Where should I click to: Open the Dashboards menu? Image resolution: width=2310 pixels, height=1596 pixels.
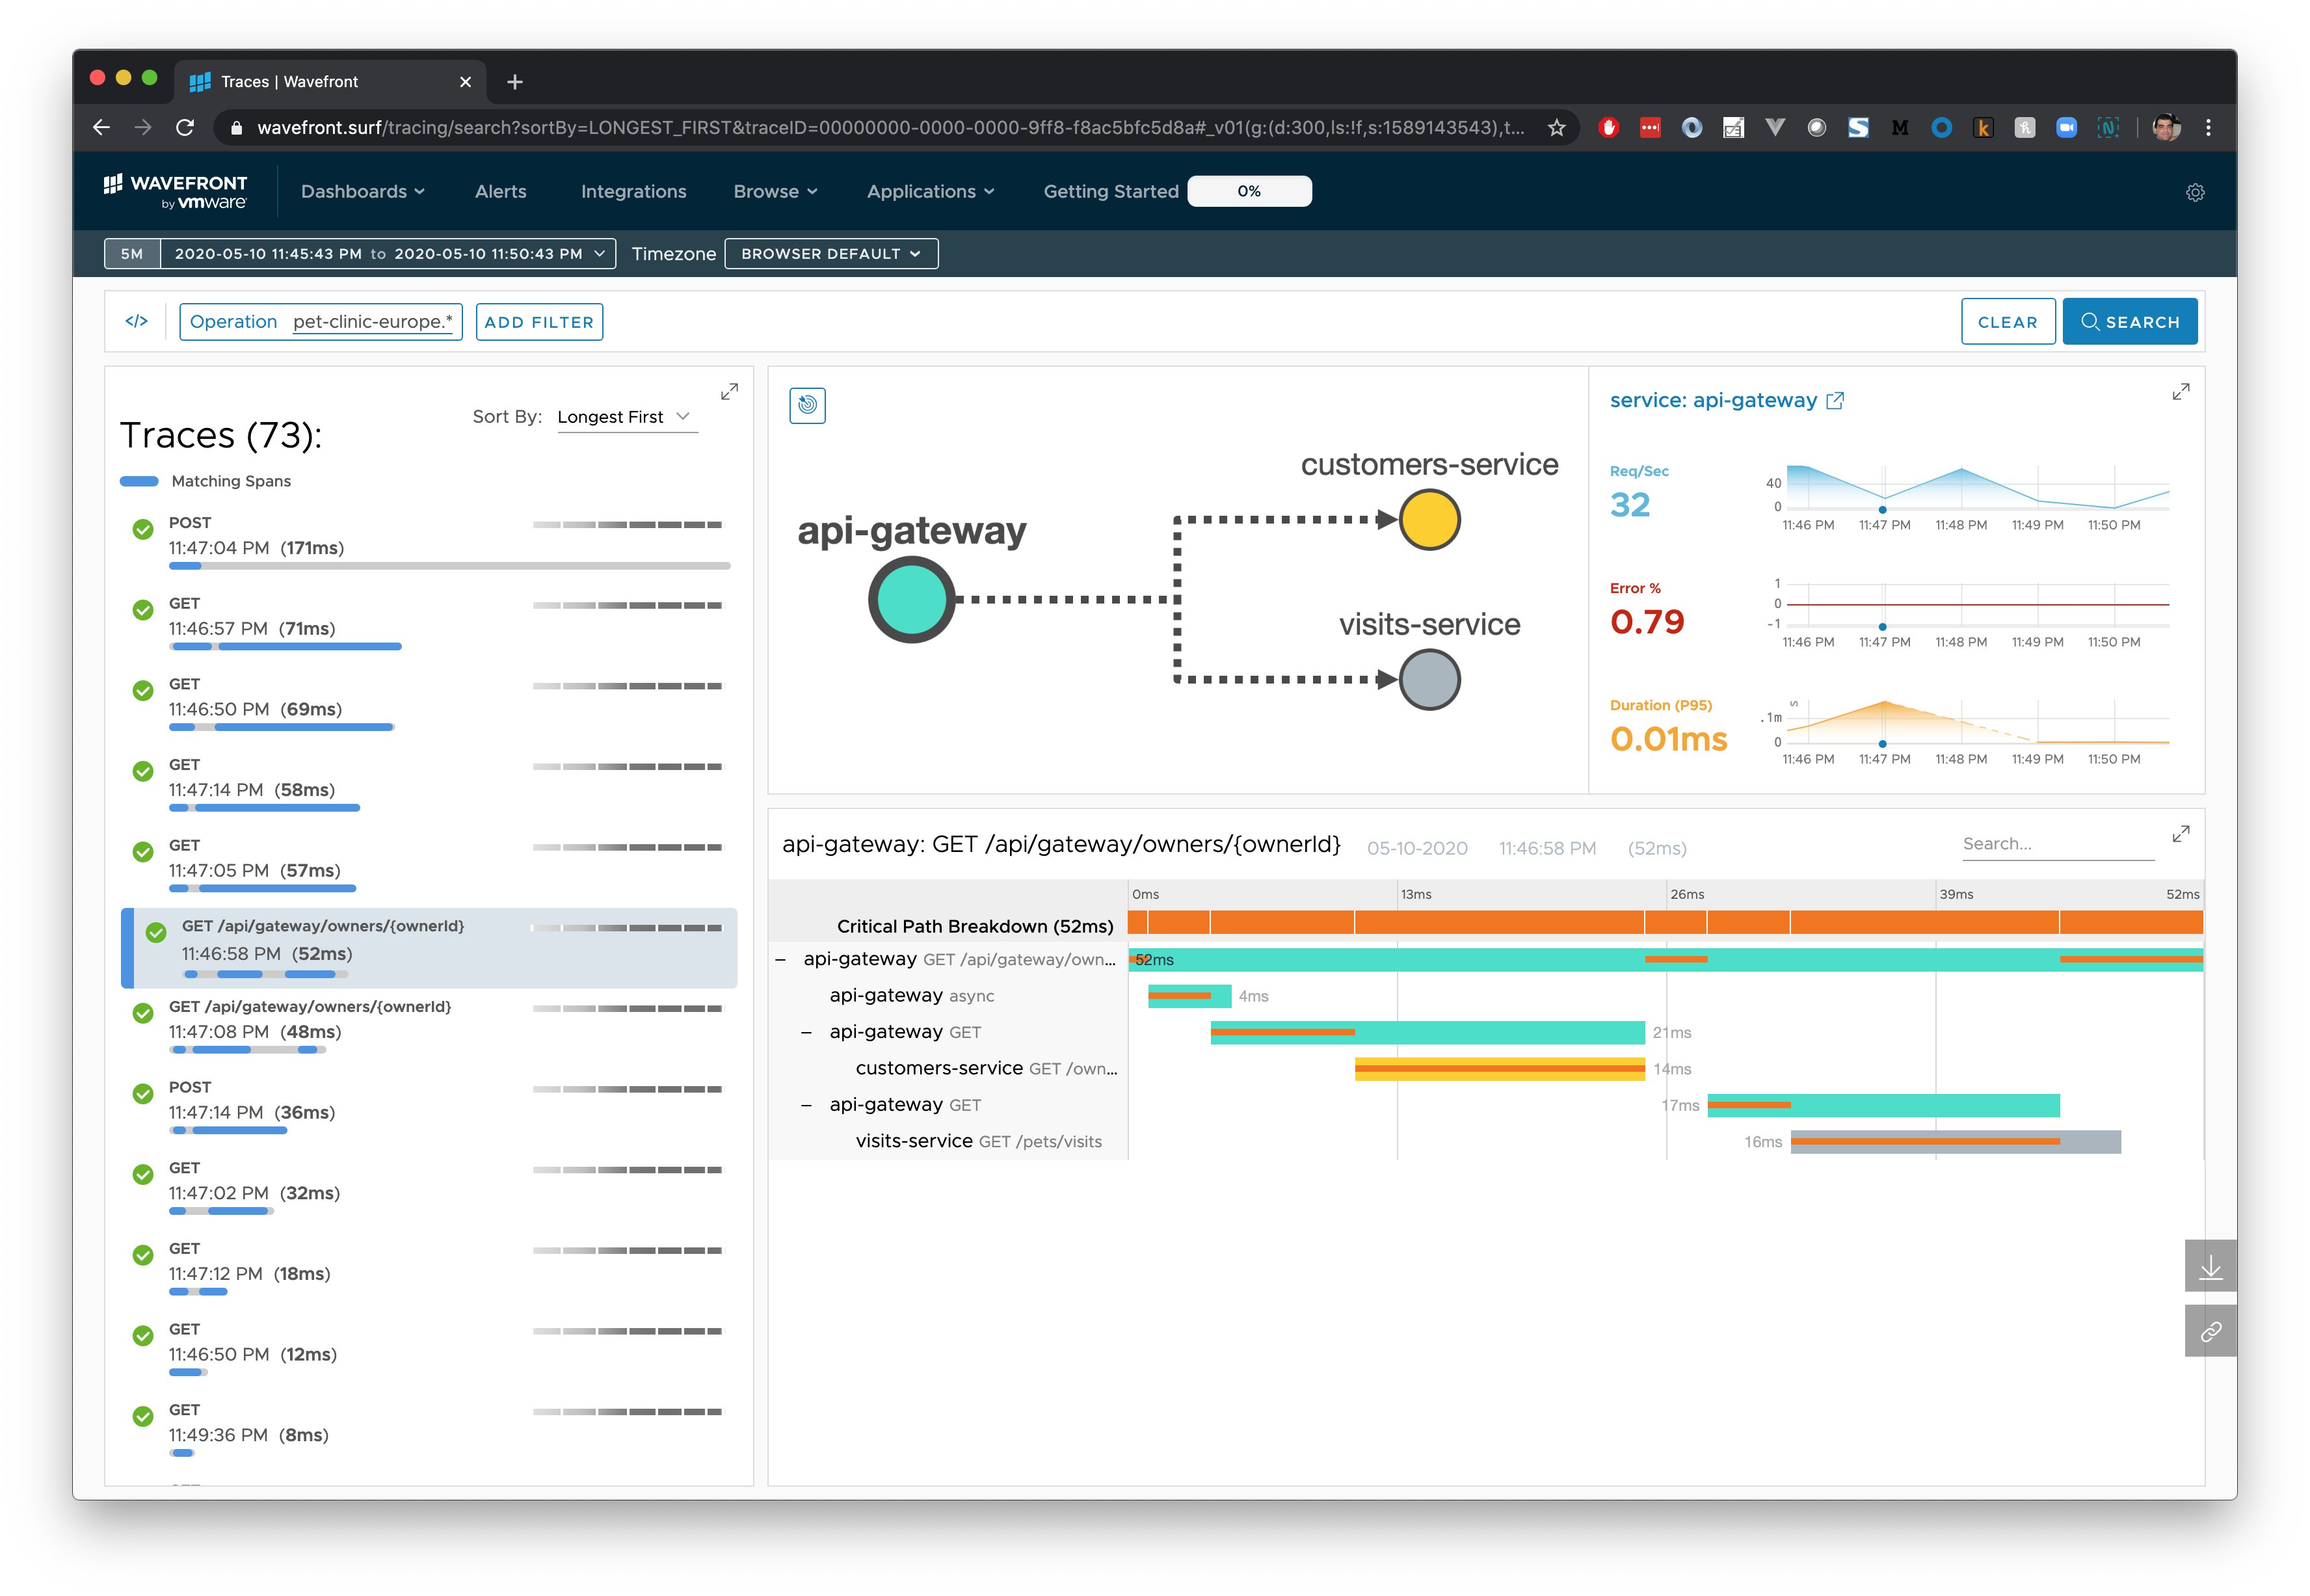click(363, 191)
